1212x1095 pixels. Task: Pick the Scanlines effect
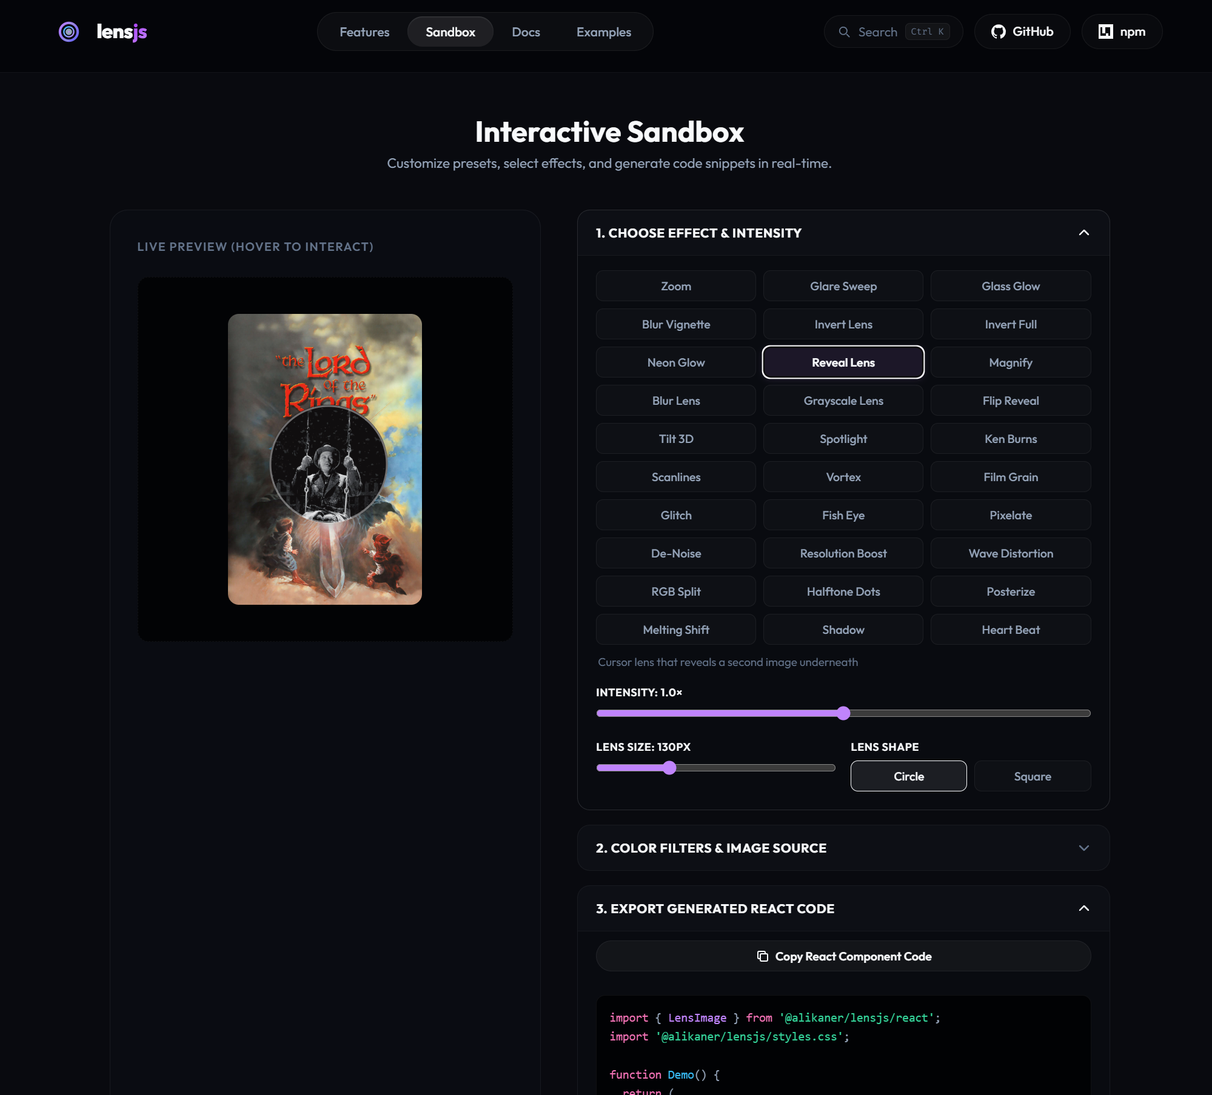[676, 477]
